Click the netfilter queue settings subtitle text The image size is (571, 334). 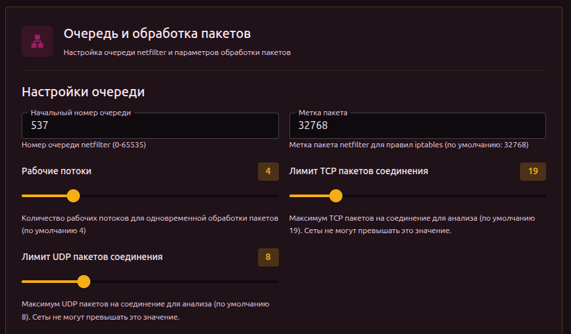pos(177,52)
